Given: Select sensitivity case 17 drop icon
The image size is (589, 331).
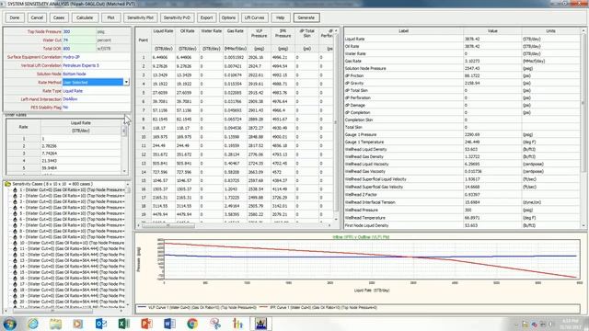Looking at the screenshot, I should point(15,284).
